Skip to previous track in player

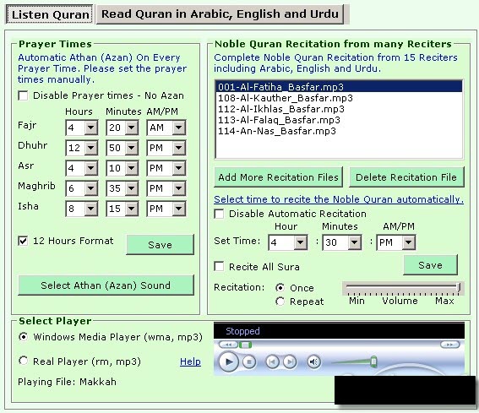point(272,362)
